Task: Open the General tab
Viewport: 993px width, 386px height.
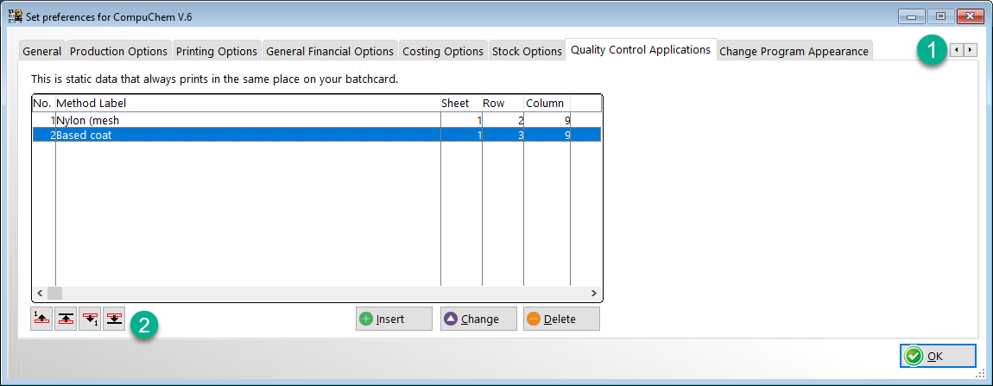Action: coord(41,51)
